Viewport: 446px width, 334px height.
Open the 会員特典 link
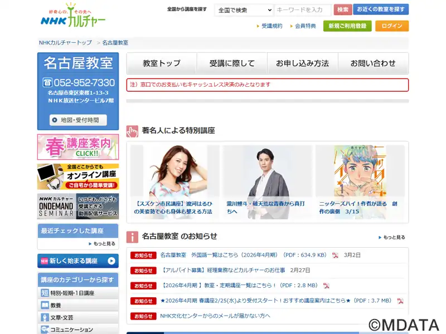coord(305,26)
